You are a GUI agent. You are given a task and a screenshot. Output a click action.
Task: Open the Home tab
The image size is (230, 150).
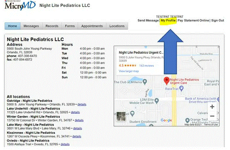(12, 26)
